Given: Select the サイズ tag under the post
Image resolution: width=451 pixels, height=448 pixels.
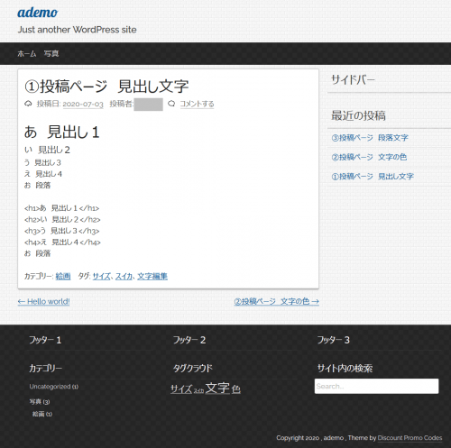Looking at the screenshot, I should 102,276.
